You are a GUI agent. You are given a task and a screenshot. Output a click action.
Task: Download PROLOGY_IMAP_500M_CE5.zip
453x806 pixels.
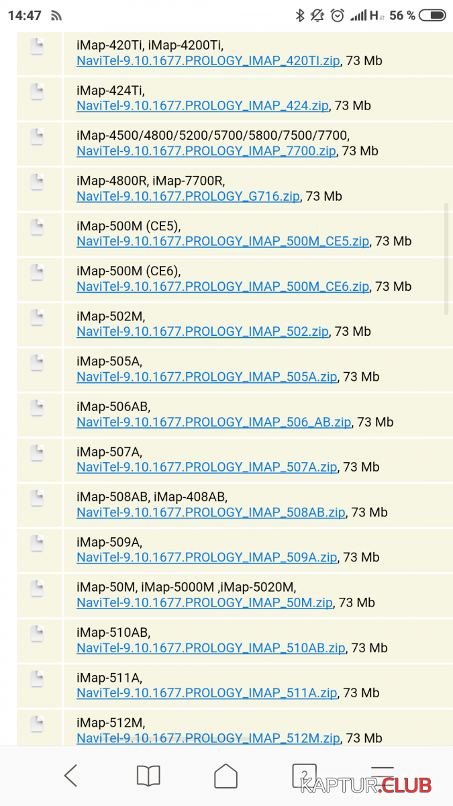pyautogui.click(x=223, y=241)
